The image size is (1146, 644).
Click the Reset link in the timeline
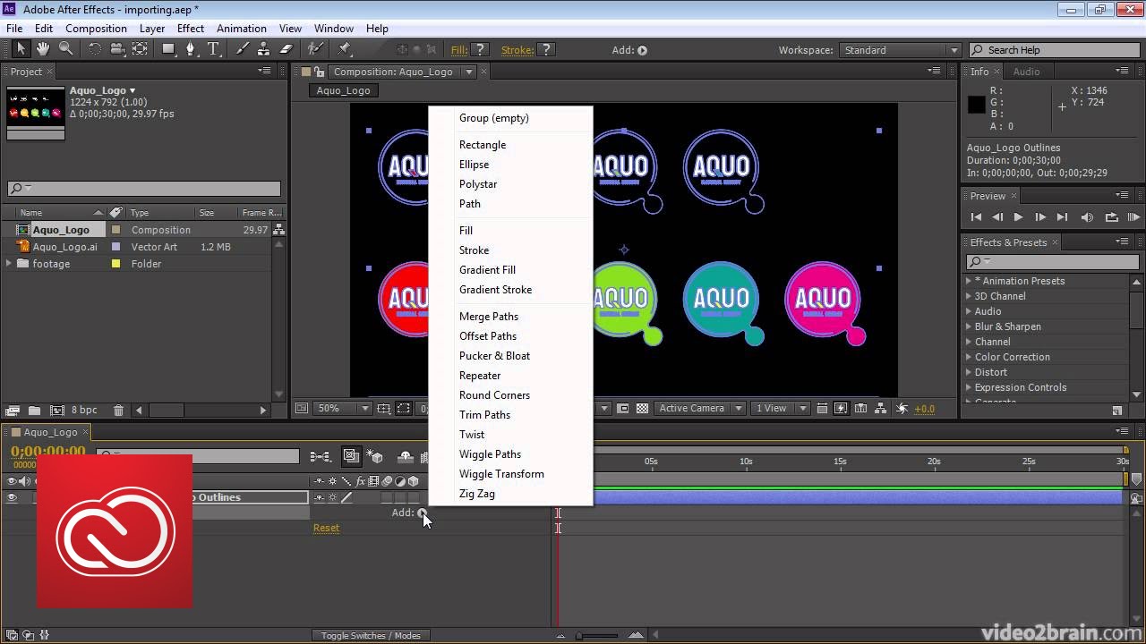coord(326,528)
